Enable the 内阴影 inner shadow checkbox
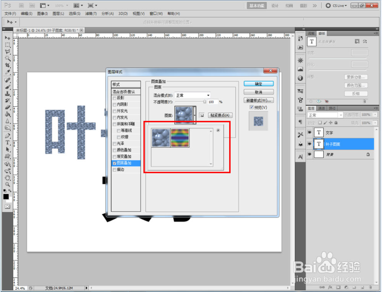The image size is (382, 292). [115, 104]
